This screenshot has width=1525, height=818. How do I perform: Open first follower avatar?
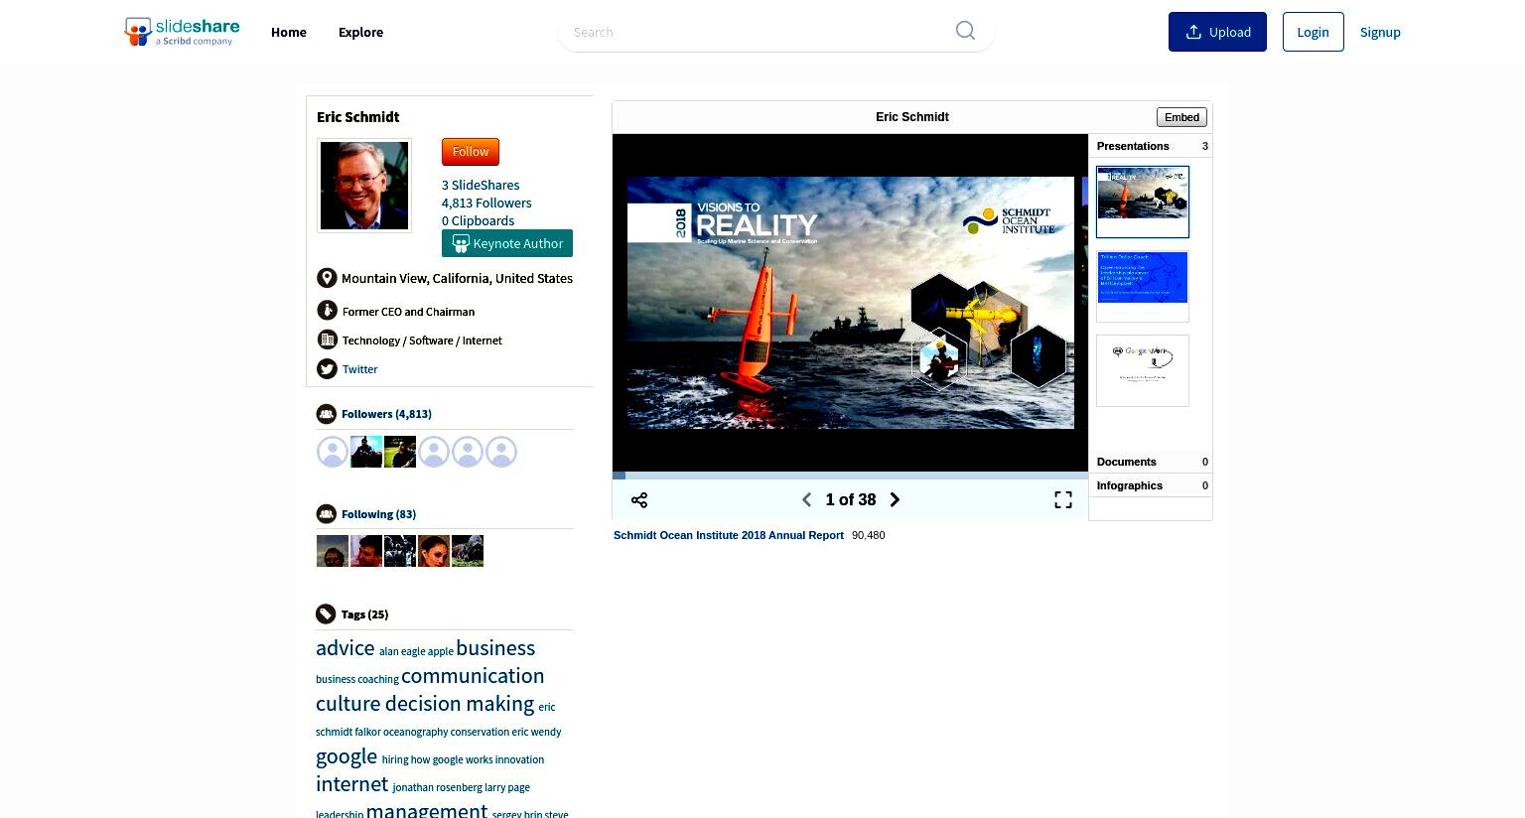click(333, 452)
